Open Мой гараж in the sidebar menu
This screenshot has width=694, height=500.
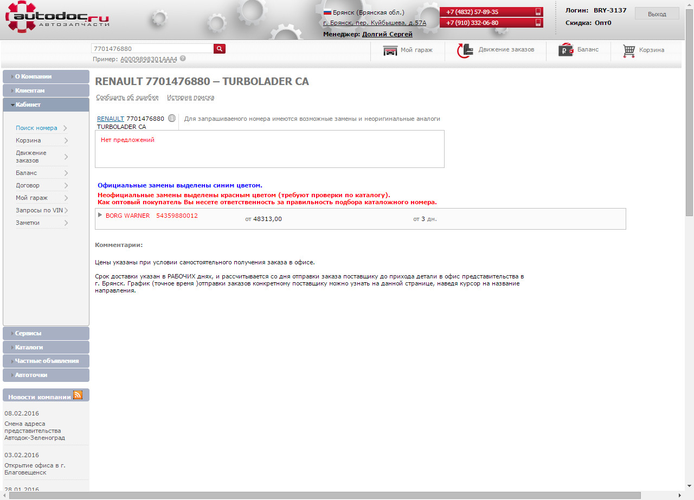[x=31, y=198]
